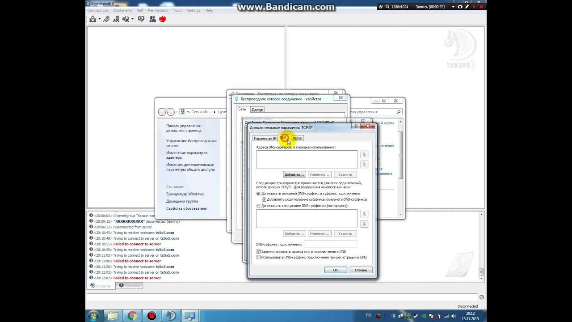Screen dimensions: 572x322
Task: Click the smiley emoticon icon in chat
Action: (x=481, y=297)
